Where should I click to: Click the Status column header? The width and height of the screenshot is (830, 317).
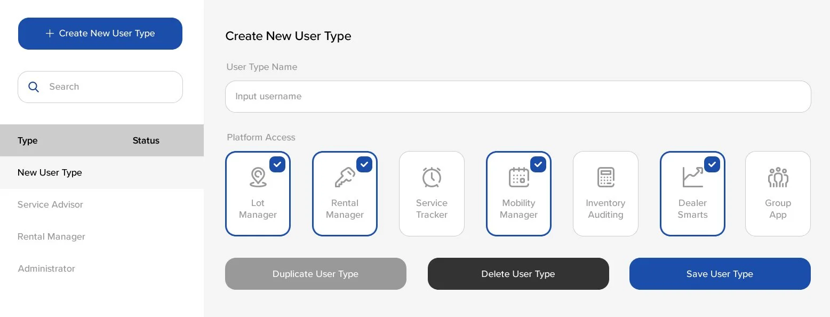point(146,141)
